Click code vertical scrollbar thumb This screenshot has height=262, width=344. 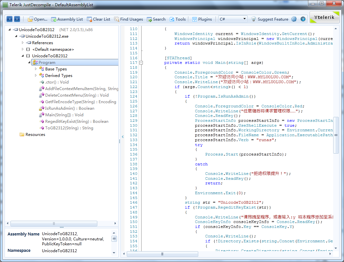coord(336,135)
